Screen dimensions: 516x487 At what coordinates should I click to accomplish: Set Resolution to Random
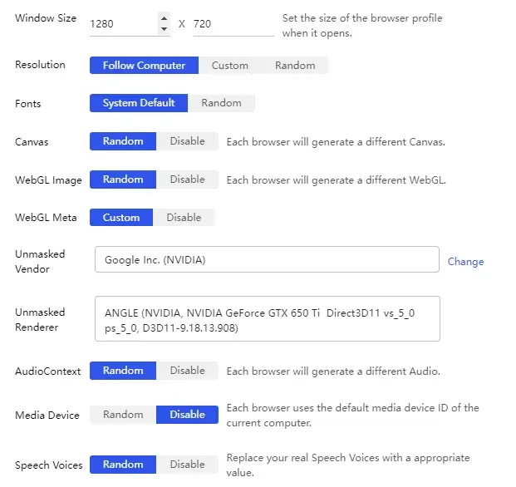click(x=295, y=66)
